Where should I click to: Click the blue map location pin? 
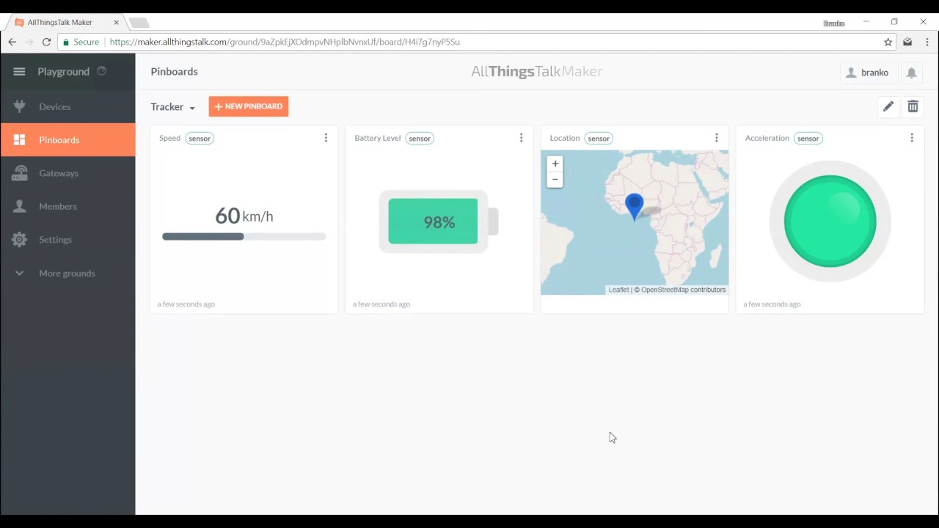tap(635, 207)
